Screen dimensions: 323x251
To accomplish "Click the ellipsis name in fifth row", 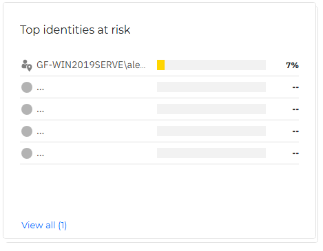I will (x=41, y=155).
